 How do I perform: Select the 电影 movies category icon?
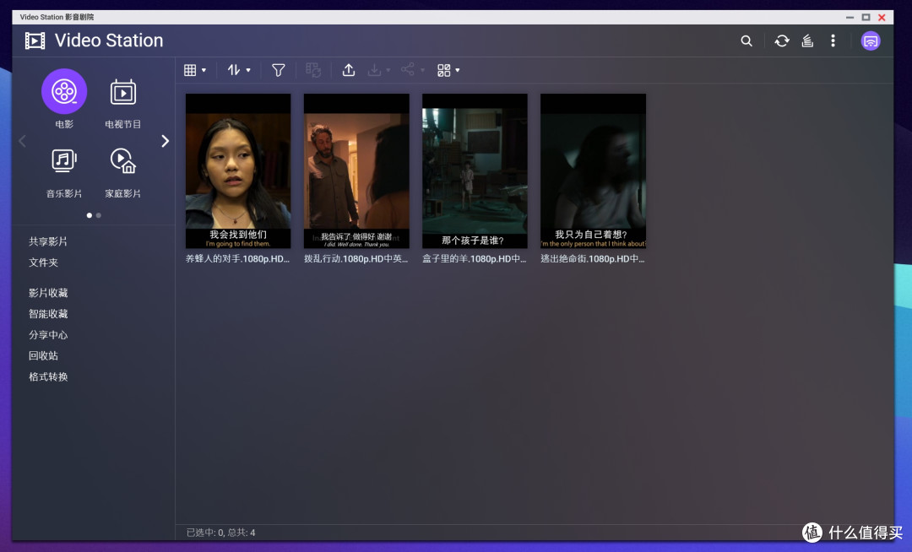[64, 91]
